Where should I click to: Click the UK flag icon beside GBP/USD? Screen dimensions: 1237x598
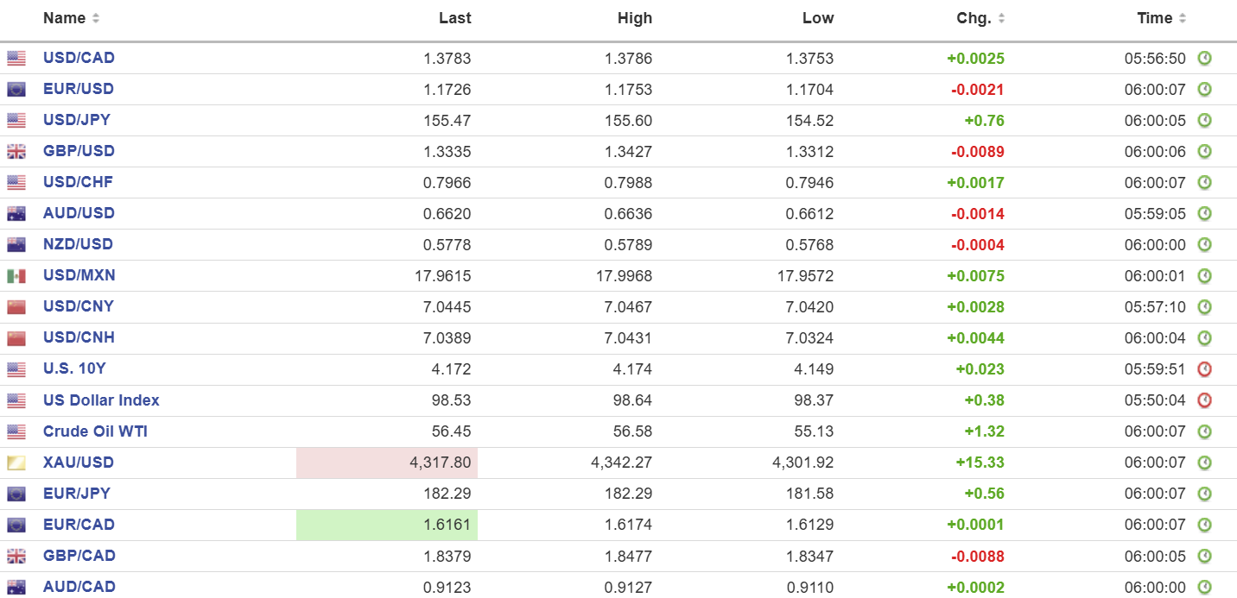(x=16, y=152)
